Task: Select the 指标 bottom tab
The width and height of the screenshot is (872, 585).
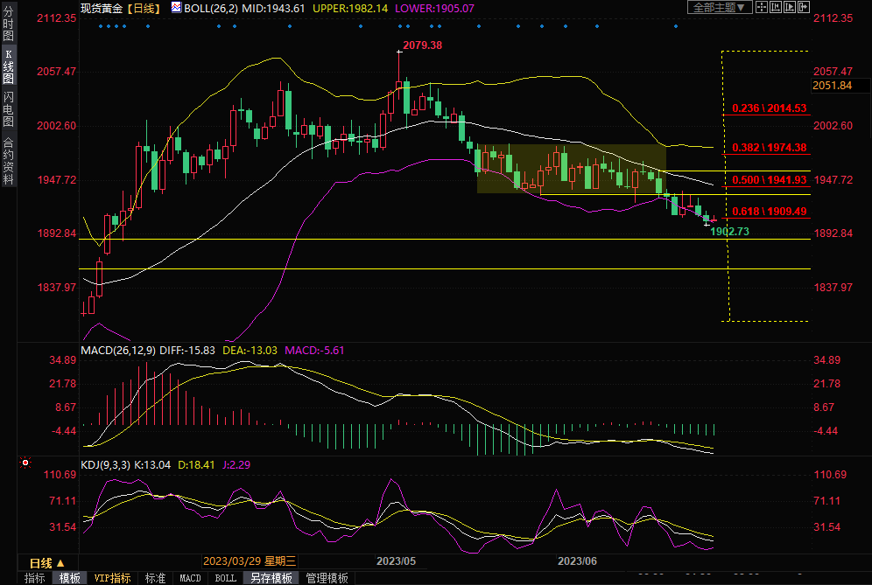Action: coord(35,578)
